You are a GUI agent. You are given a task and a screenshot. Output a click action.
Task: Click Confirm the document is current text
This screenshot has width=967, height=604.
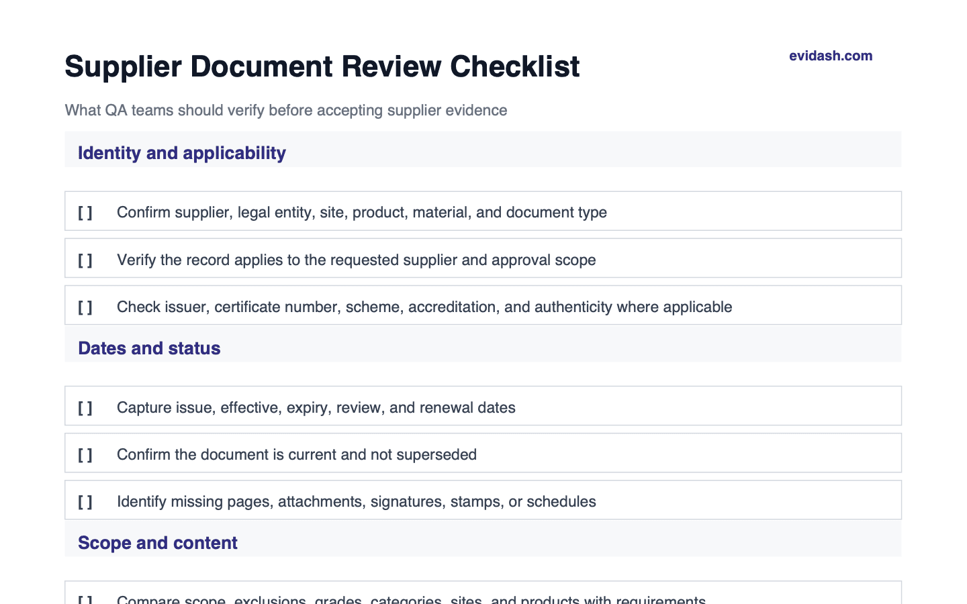coord(297,454)
